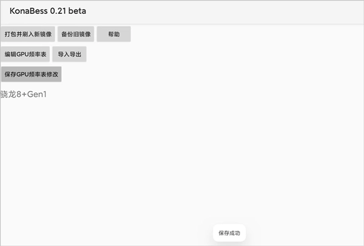
Task: Click the app title bar text
Action: [48, 12]
